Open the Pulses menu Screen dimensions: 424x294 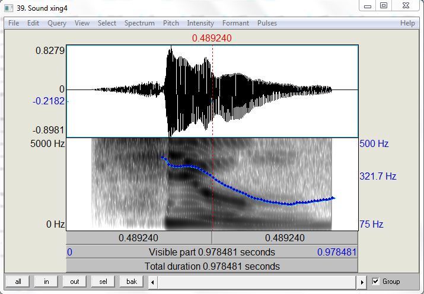pyautogui.click(x=267, y=23)
